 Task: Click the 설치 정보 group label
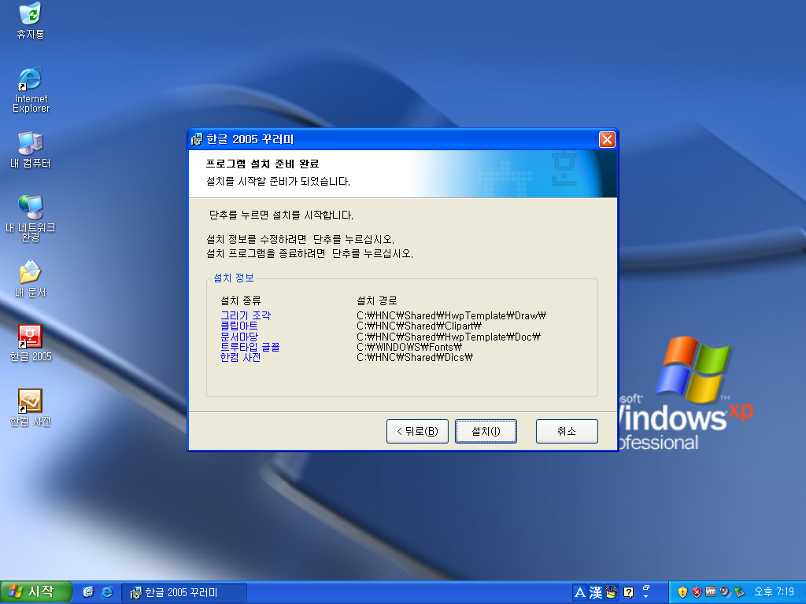[x=234, y=278]
